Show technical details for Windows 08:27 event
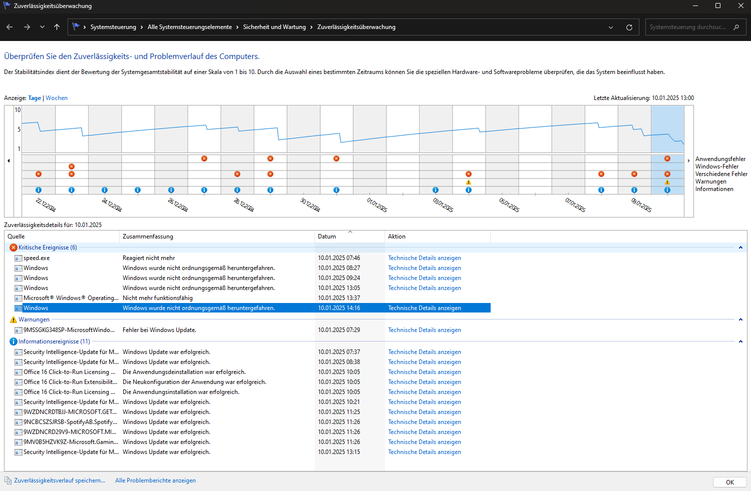This screenshot has height=491, width=751. (425, 268)
